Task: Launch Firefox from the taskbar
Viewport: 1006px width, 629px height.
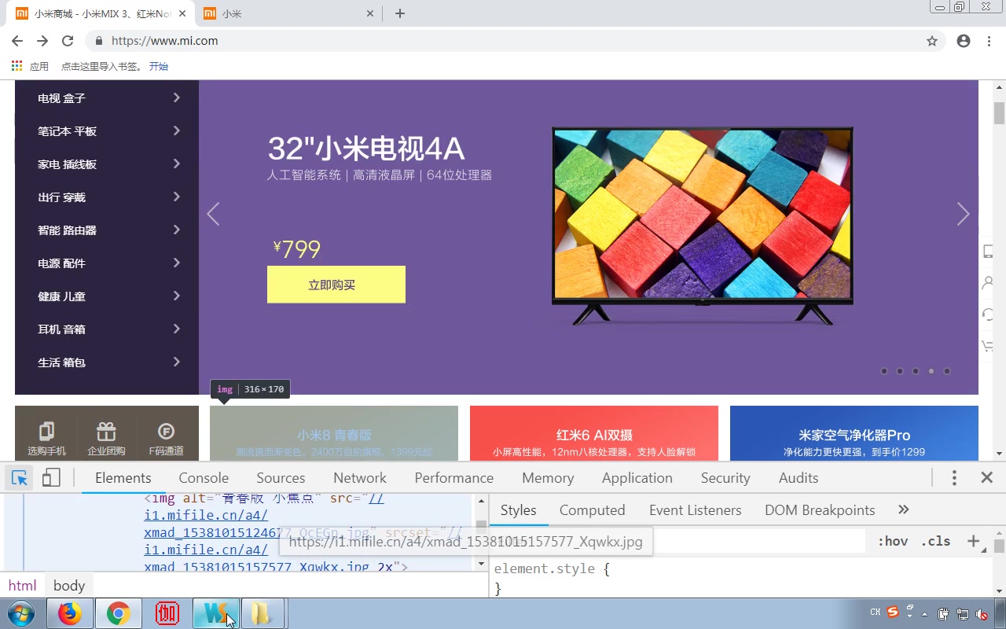Action: point(70,613)
